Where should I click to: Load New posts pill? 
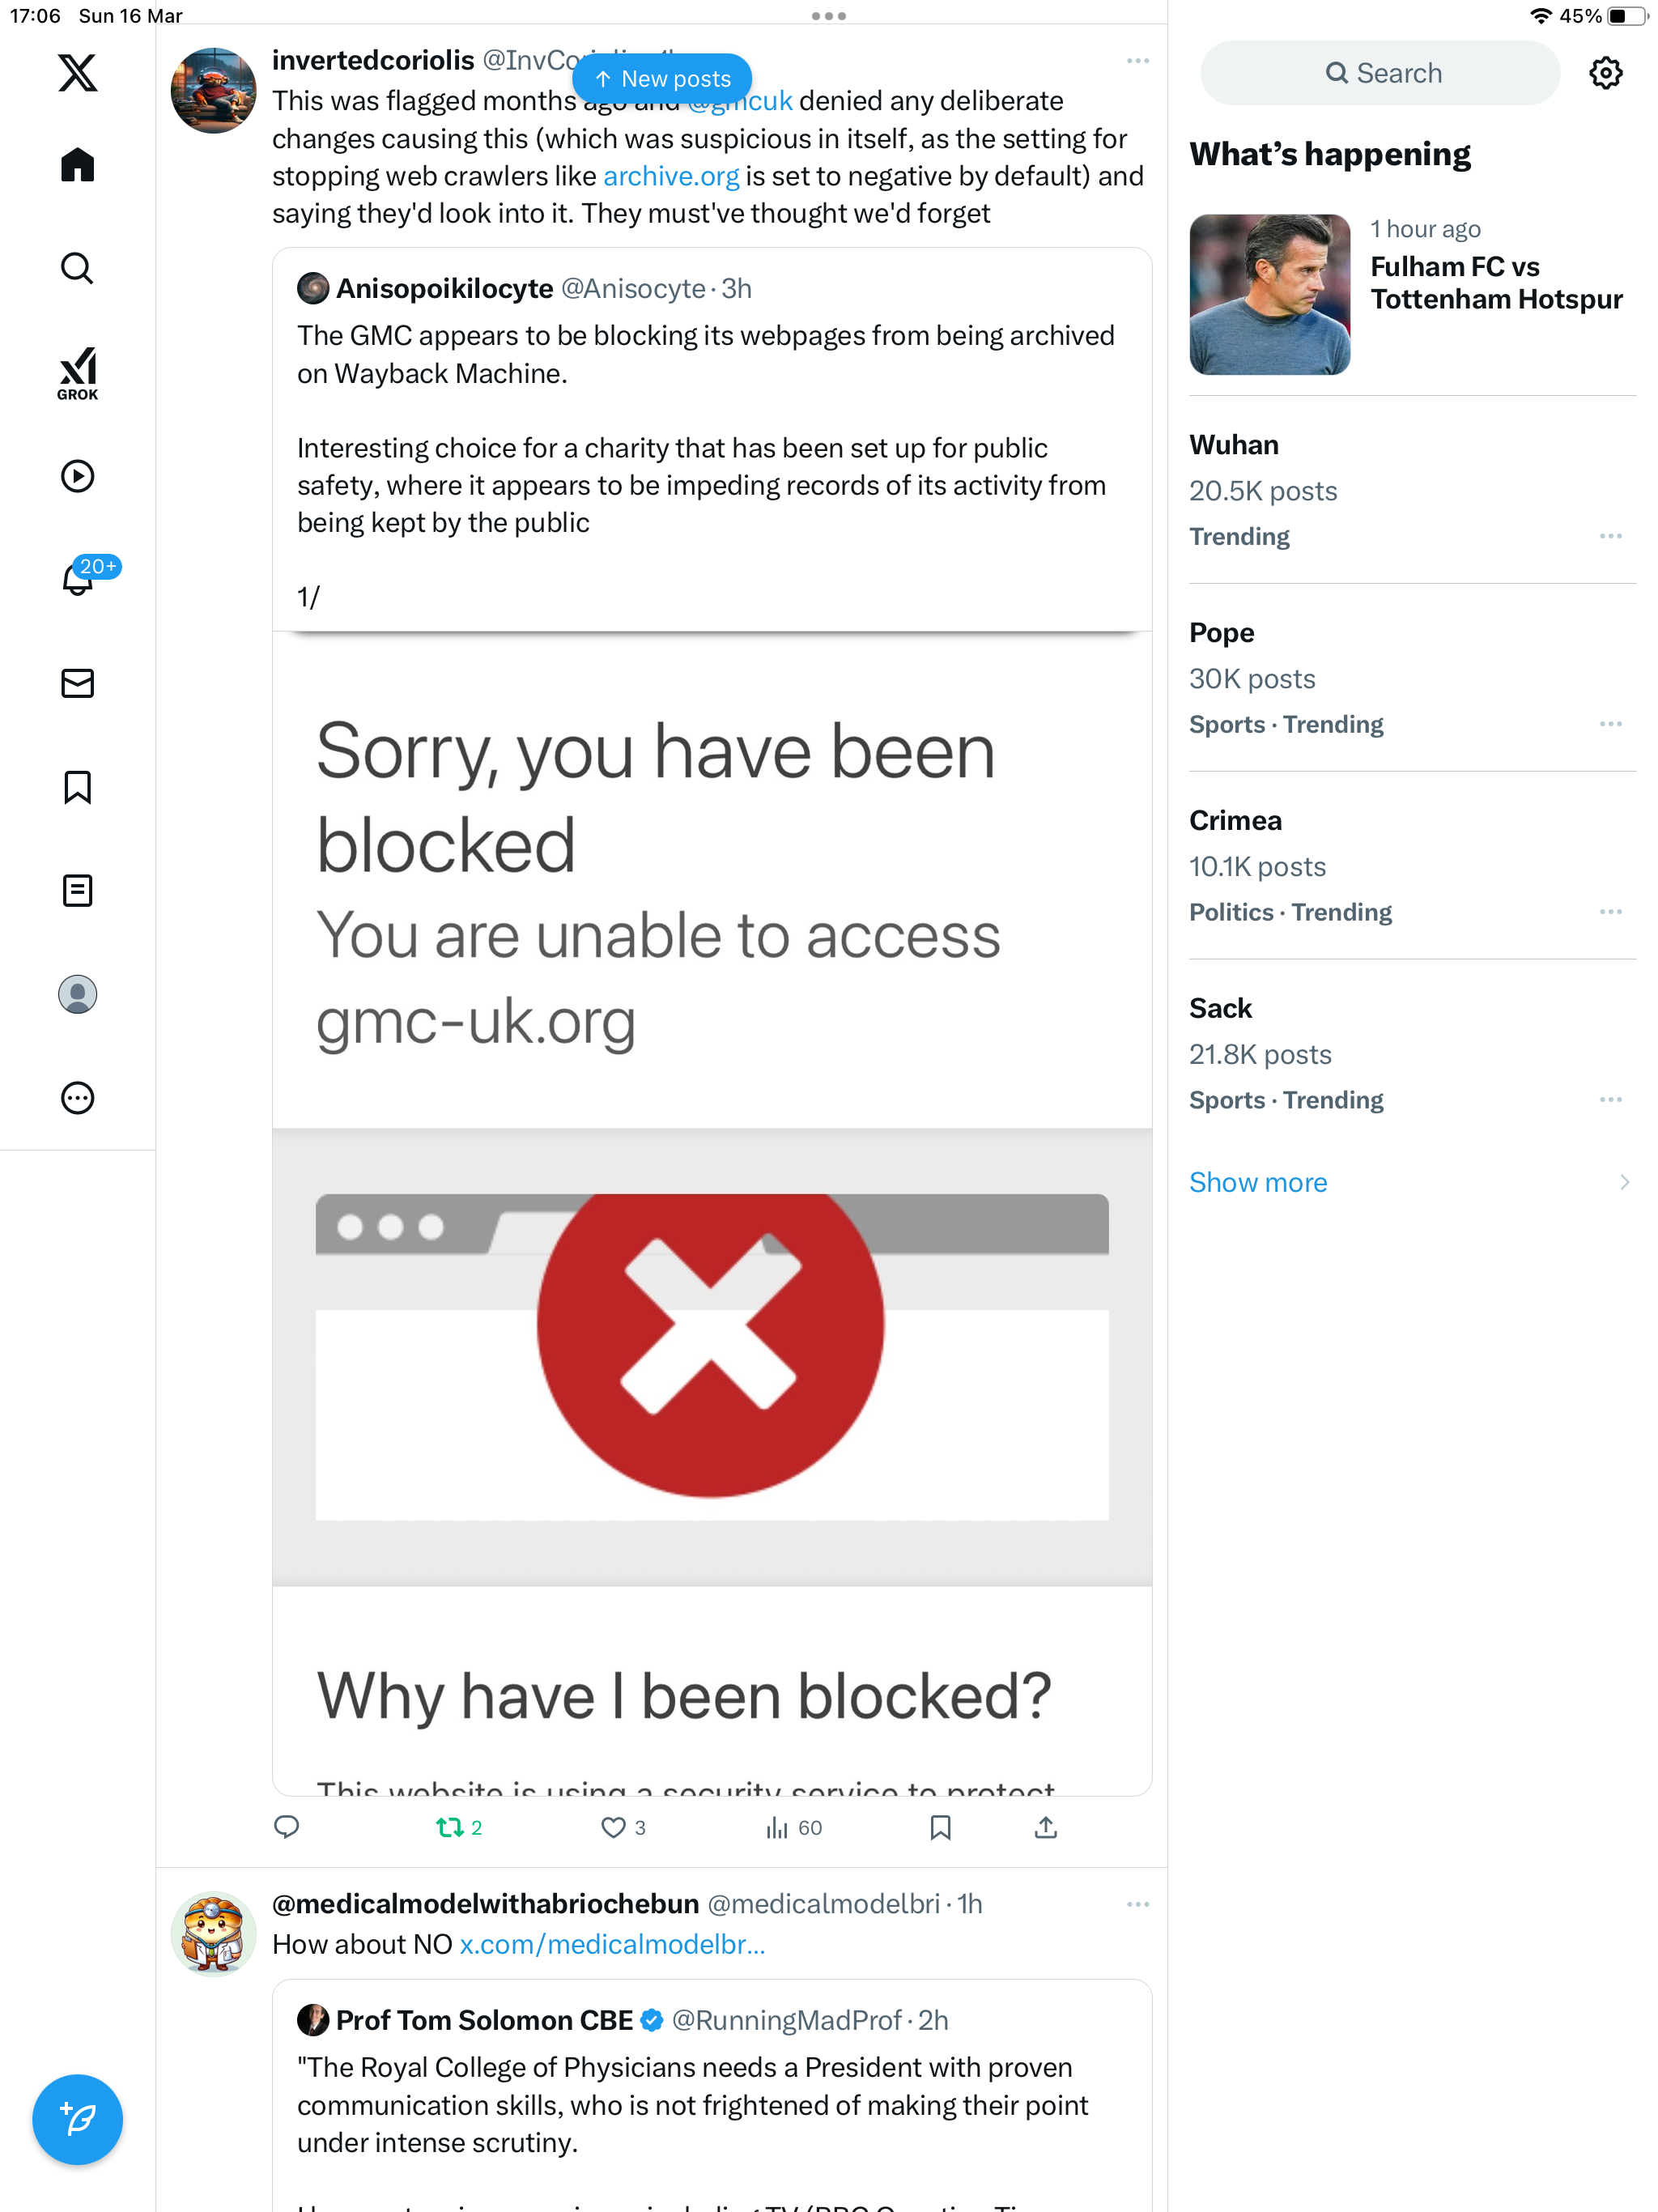click(x=662, y=78)
